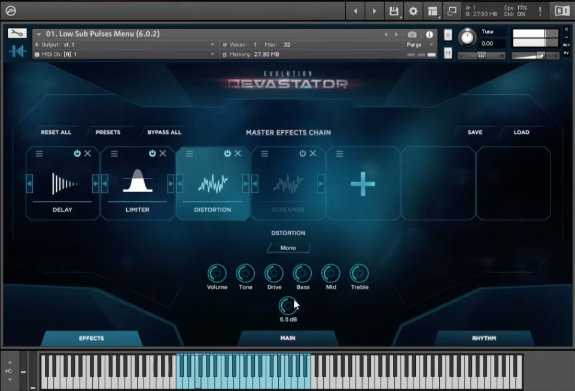575x391 pixels.
Task: Click the Kontakt settings gear icon
Action: click(x=412, y=10)
